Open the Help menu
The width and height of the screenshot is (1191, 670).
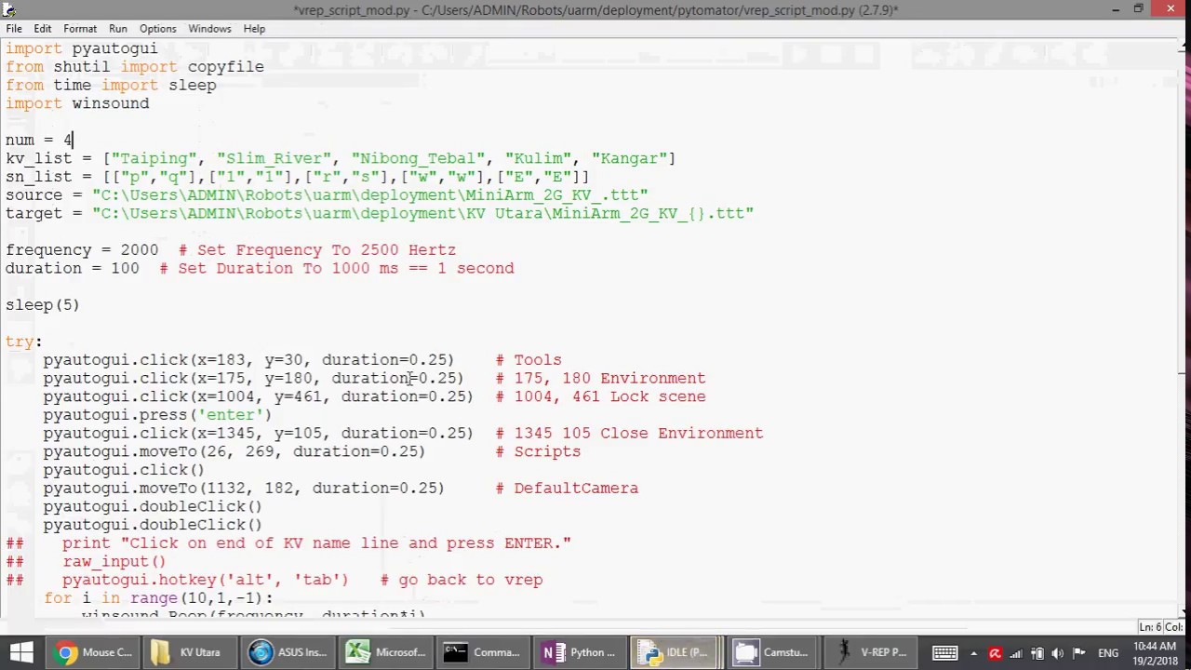(x=254, y=29)
